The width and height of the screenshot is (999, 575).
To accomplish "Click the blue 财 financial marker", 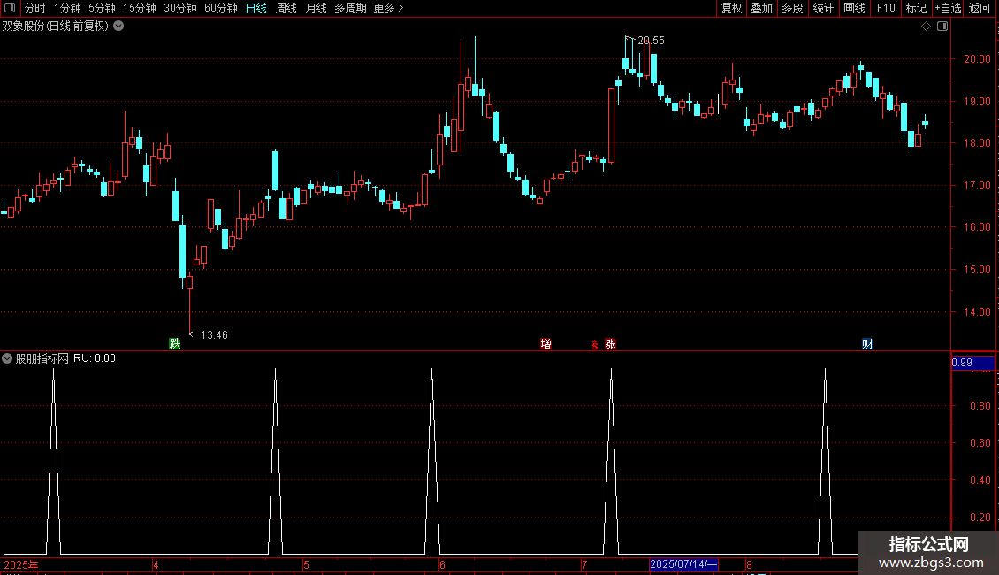I will point(867,343).
